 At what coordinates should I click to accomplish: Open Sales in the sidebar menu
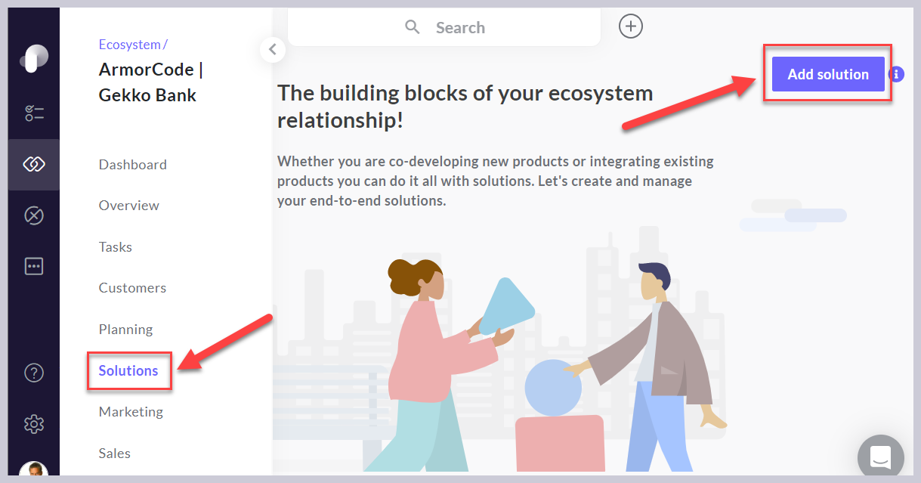115,454
